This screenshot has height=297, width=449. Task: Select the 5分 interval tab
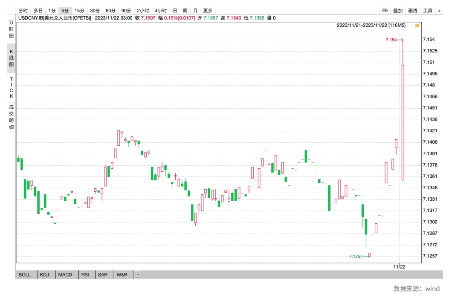coord(65,11)
